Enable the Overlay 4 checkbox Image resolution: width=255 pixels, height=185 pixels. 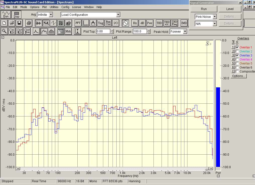pos(237,59)
